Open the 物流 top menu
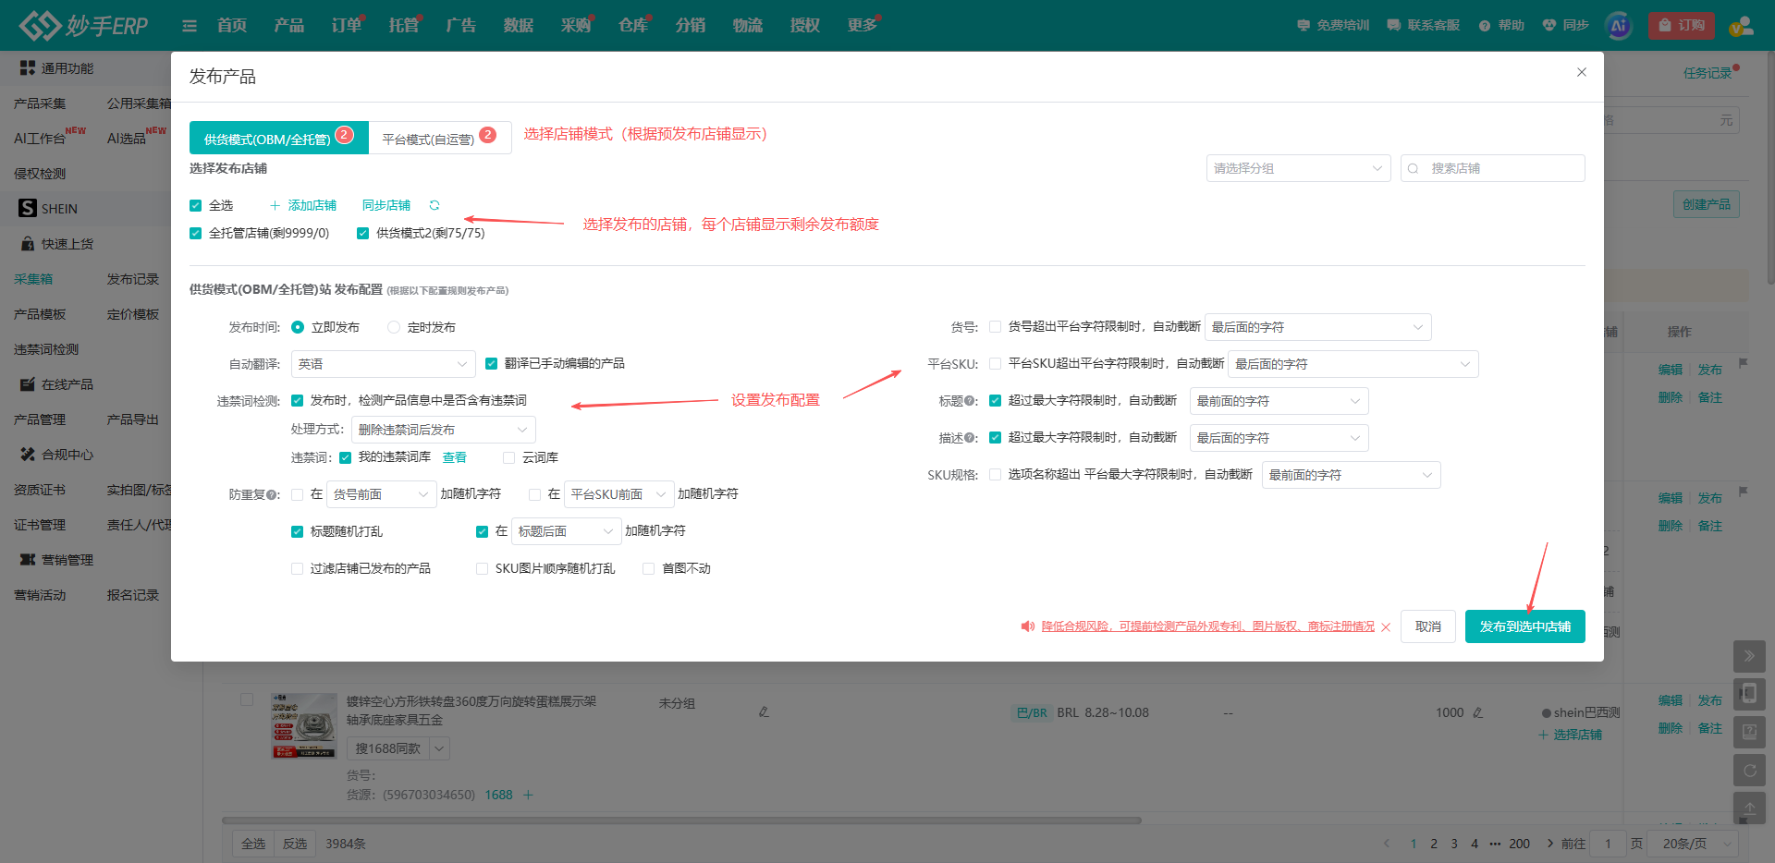1775x863 pixels. click(x=747, y=26)
